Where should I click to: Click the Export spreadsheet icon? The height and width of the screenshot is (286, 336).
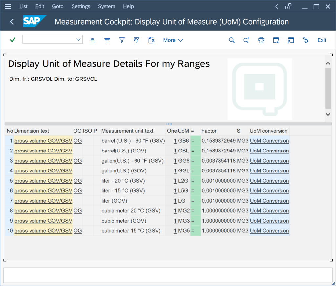pyautogui.click(x=151, y=40)
